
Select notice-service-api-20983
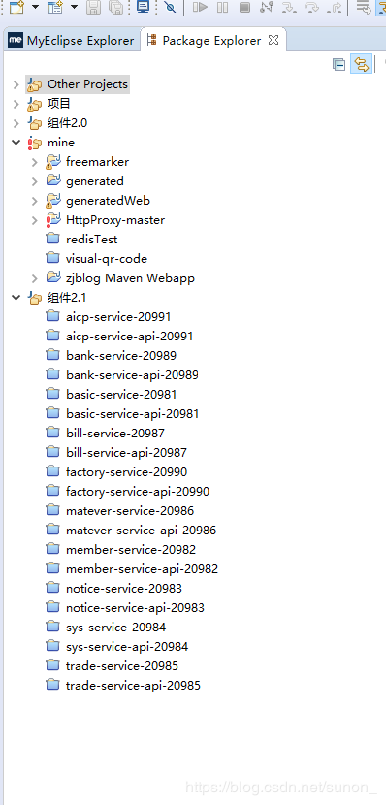tap(135, 608)
